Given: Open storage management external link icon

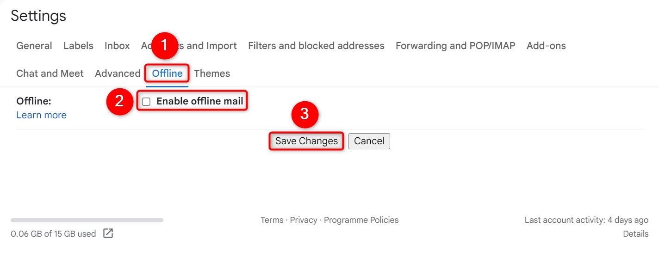Looking at the screenshot, I should click(108, 233).
